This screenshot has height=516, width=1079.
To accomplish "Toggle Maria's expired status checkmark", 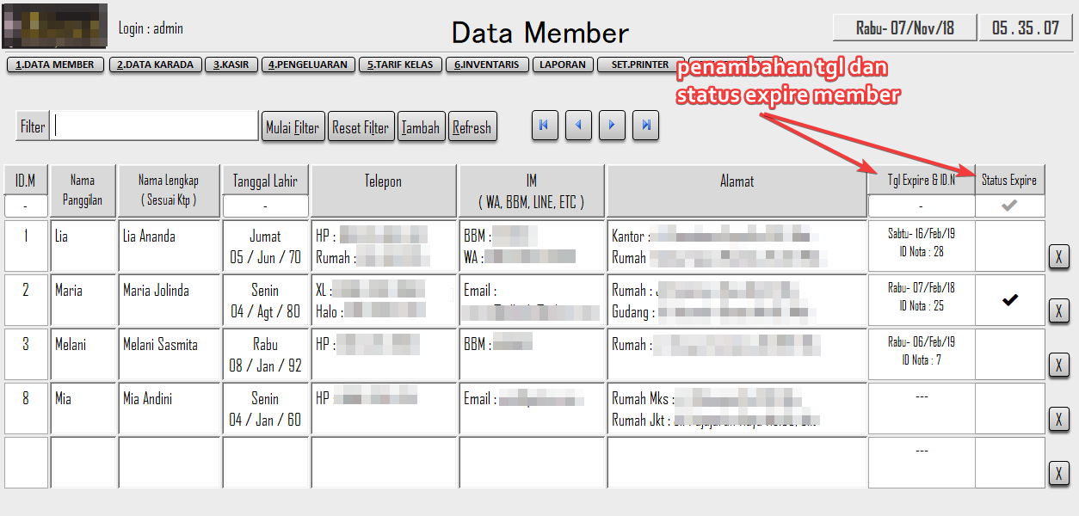I will click(x=1009, y=300).
